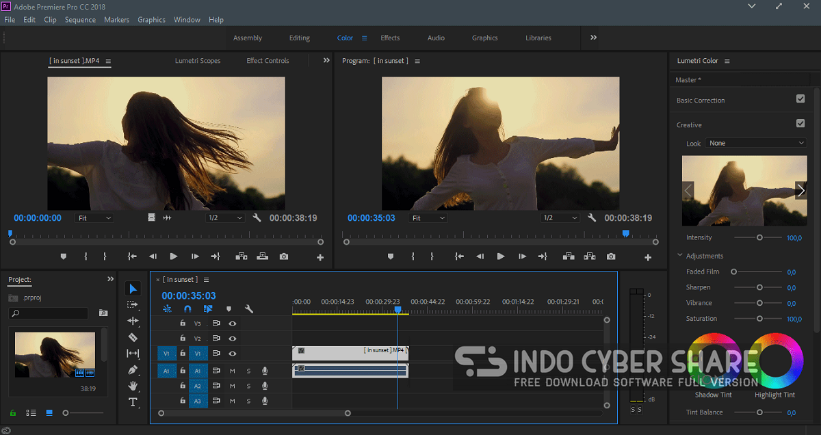Toggle V1 track output eye
The width and height of the screenshot is (821, 435).
coord(233,354)
